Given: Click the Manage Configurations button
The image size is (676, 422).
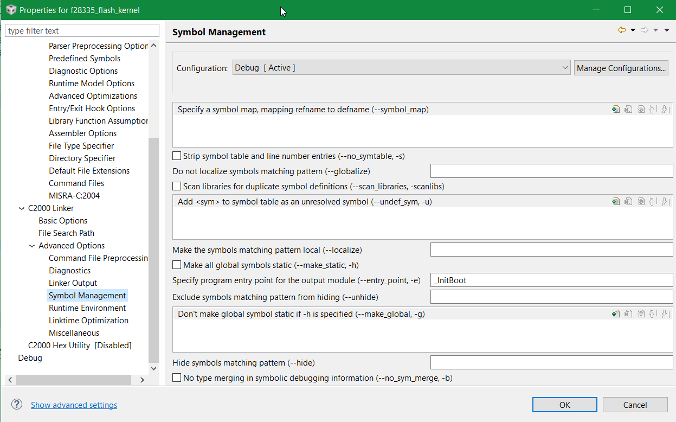Looking at the screenshot, I should point(621,68).
